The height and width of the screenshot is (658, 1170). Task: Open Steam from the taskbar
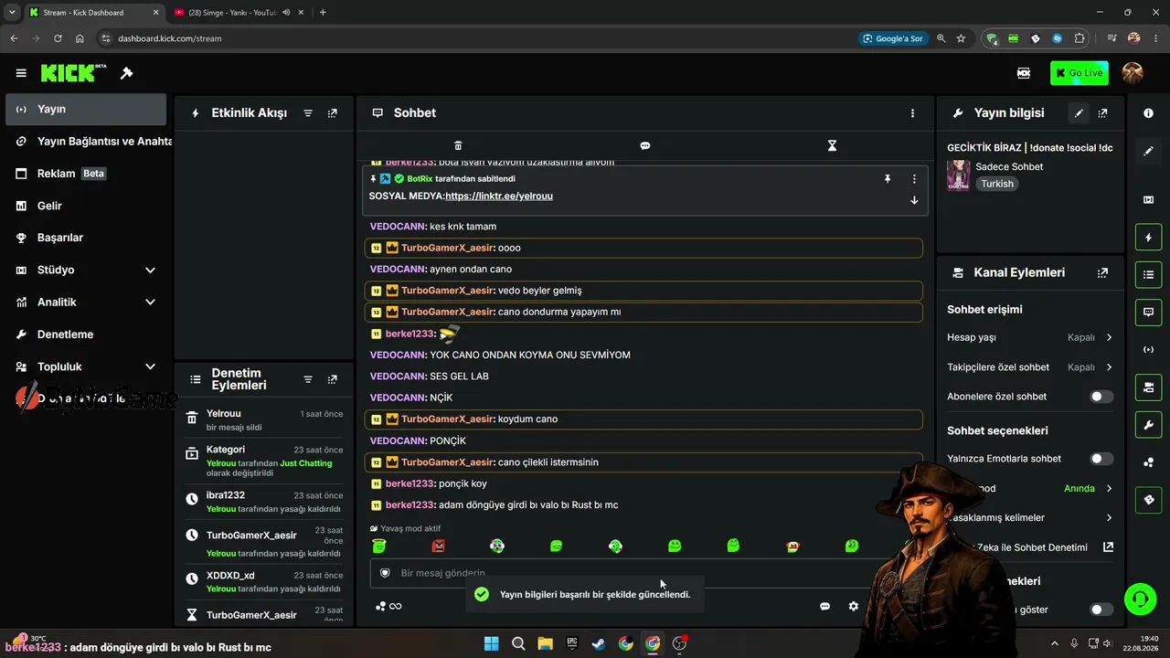tap(599, 643)
